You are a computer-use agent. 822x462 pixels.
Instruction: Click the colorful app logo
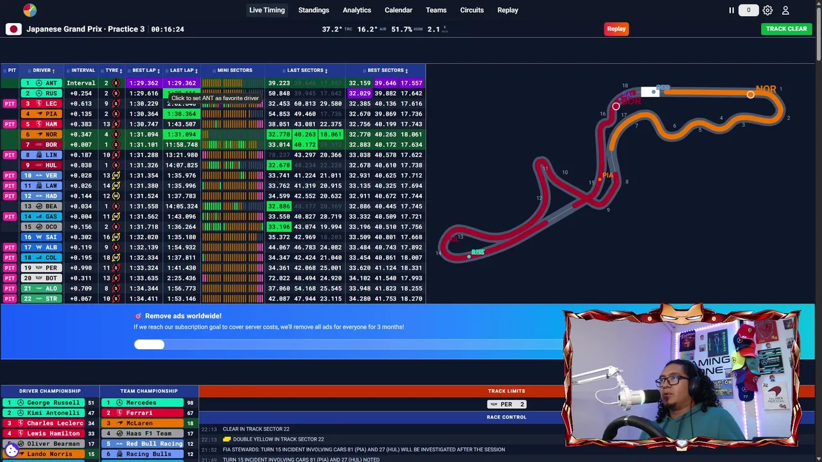[30, 10]
